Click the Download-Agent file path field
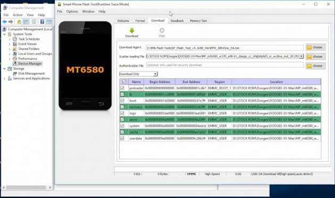Image resolution: width=335 pixels, height=198 pixels. point(225,48)
